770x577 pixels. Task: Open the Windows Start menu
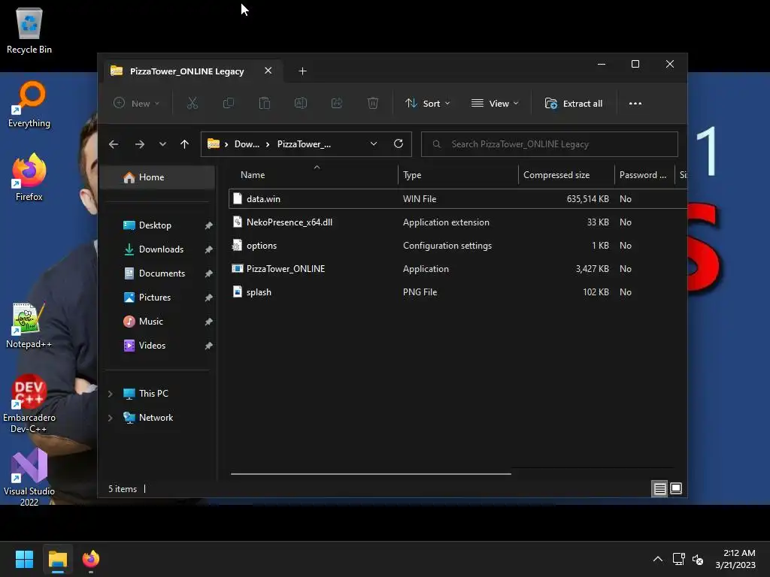[24, 559]
